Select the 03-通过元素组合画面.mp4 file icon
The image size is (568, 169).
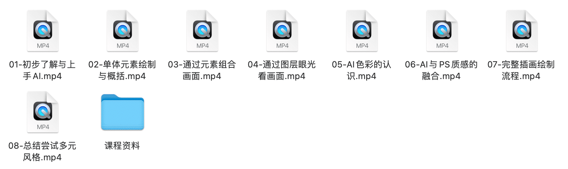click(202, 31)
